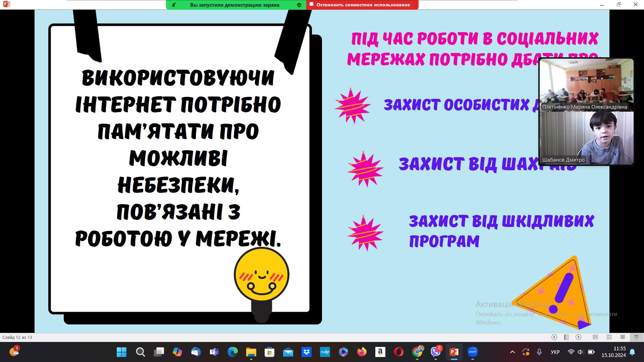
Task: Open Microsoft Store from the taskbar
Action: (x=269, y=352)
